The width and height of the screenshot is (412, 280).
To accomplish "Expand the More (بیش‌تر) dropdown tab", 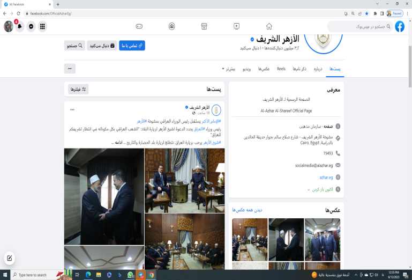I will point(229,69).
